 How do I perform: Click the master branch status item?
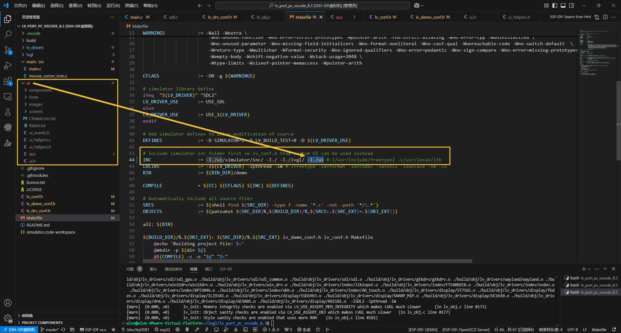50,329
